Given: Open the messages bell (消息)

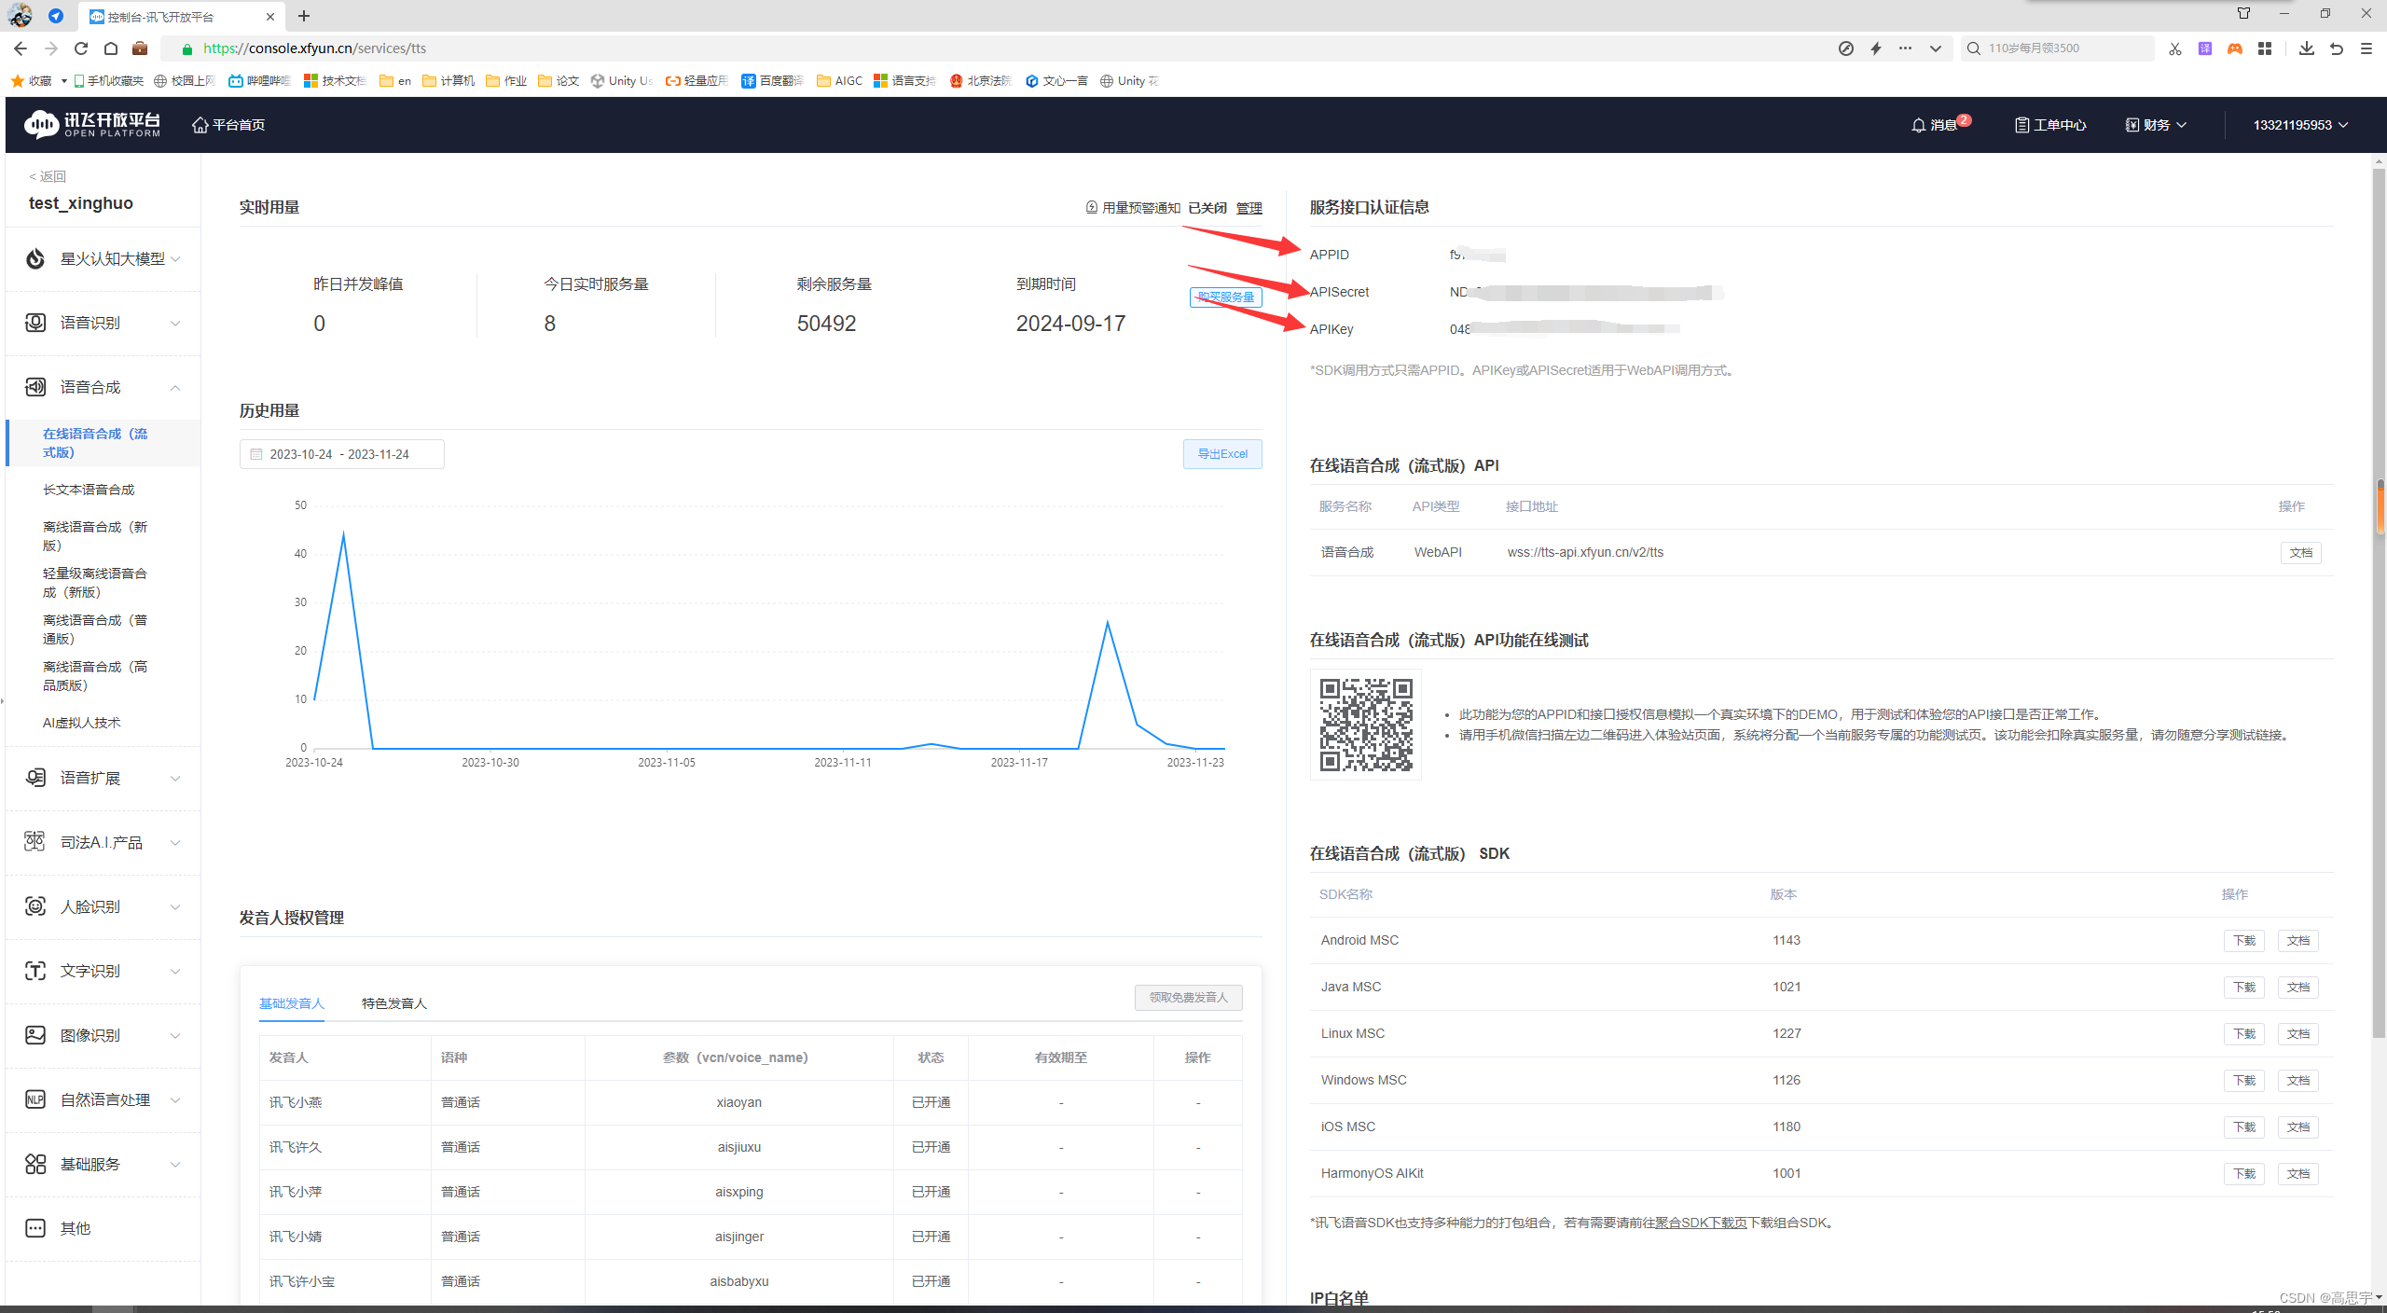Looking at the screenshot, I should [1939, 124].
